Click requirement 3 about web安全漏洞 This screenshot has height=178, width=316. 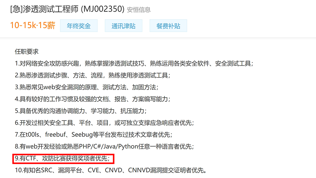tap(87, 87)
